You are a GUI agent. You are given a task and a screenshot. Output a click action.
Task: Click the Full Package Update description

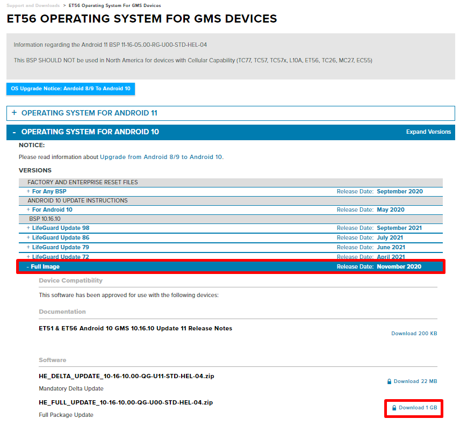click(66, 415)
